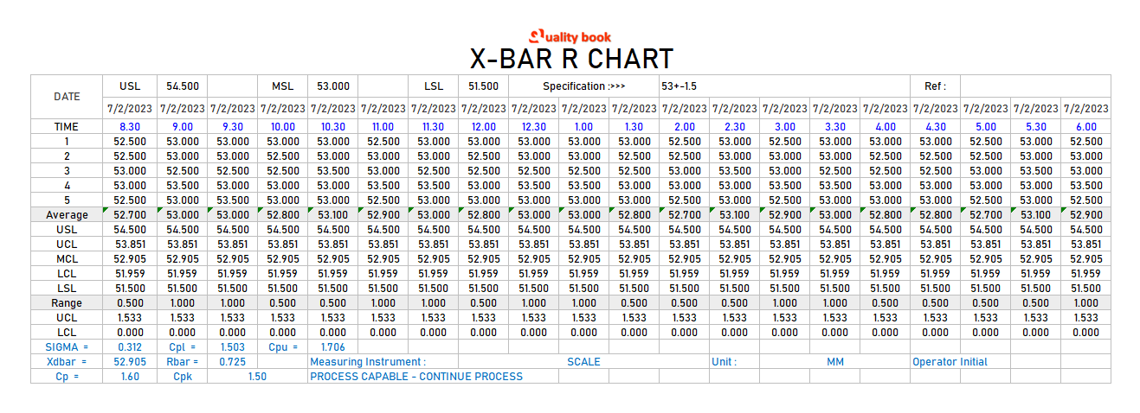This screenshot has width=1140, height=413.
Task: Select the 8.30 time cell
Action: [130, 126]
